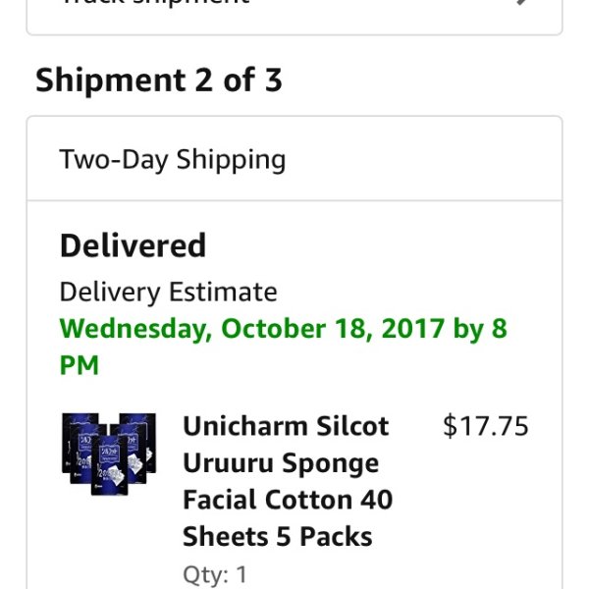The width and height of the screenshot is (589, 589).
Task: Tap the Delivered status text
Action: coord(133,245)
